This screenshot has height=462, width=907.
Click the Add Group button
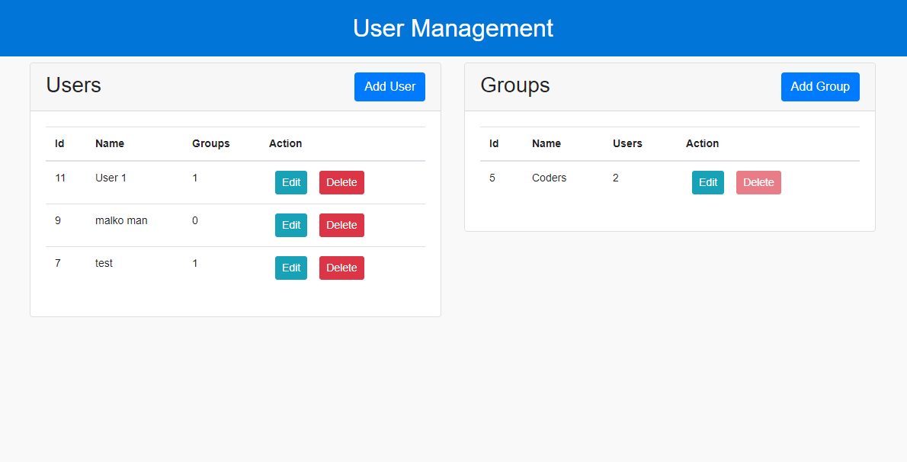[x=820, y=86]
